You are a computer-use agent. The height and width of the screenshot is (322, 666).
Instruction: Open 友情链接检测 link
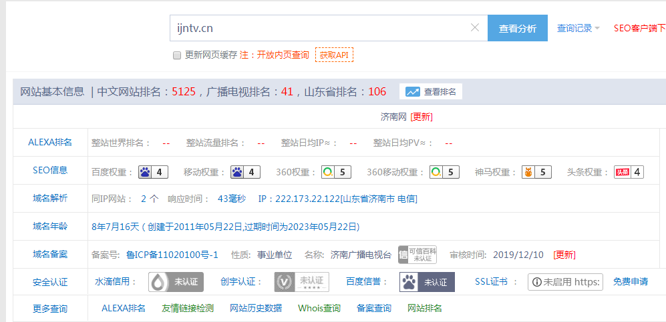[x=187, y=309]
